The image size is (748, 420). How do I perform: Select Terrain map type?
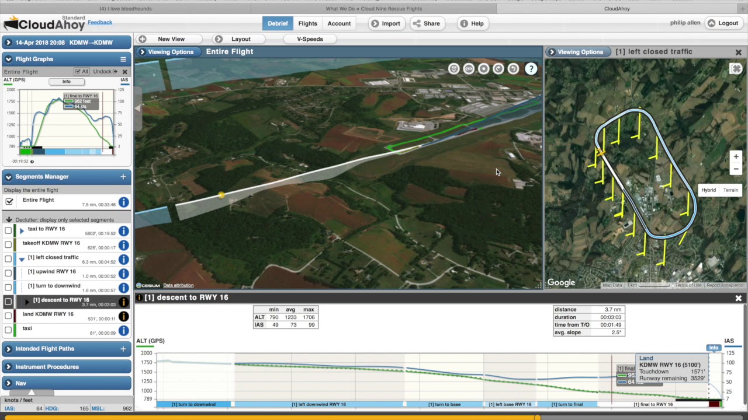[x=730, y=190]
